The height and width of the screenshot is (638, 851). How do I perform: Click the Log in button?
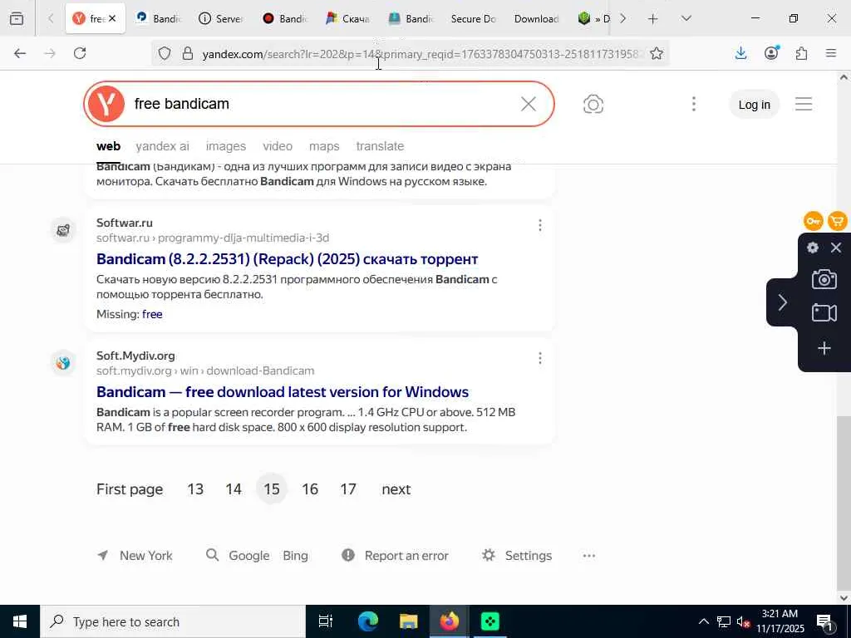coord(754,104)
